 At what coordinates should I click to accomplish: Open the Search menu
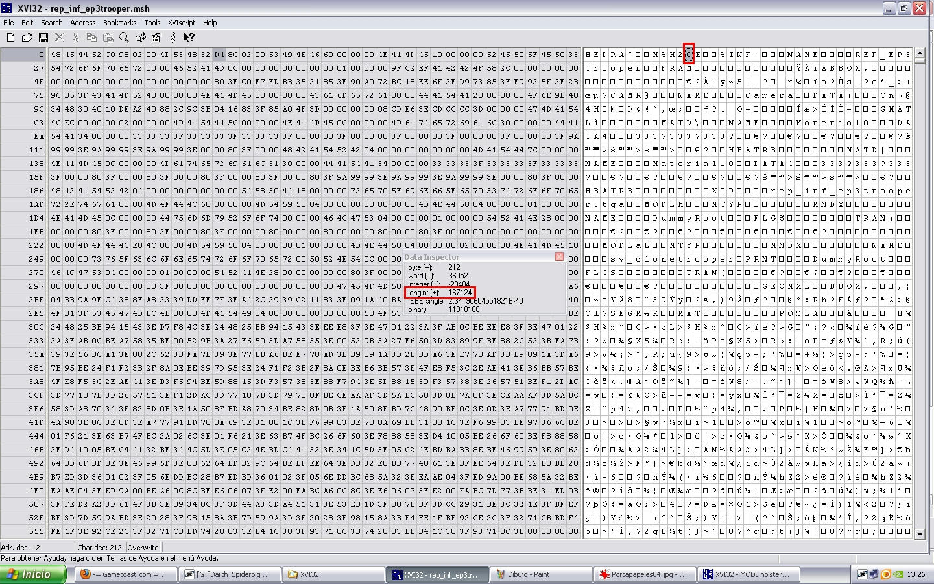[x=52, y=23]
